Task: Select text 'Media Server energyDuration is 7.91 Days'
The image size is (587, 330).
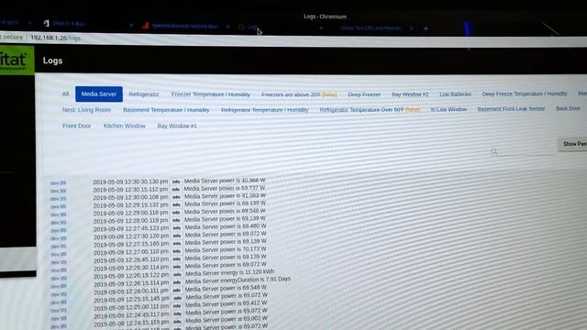Action: tap(238, 280)
